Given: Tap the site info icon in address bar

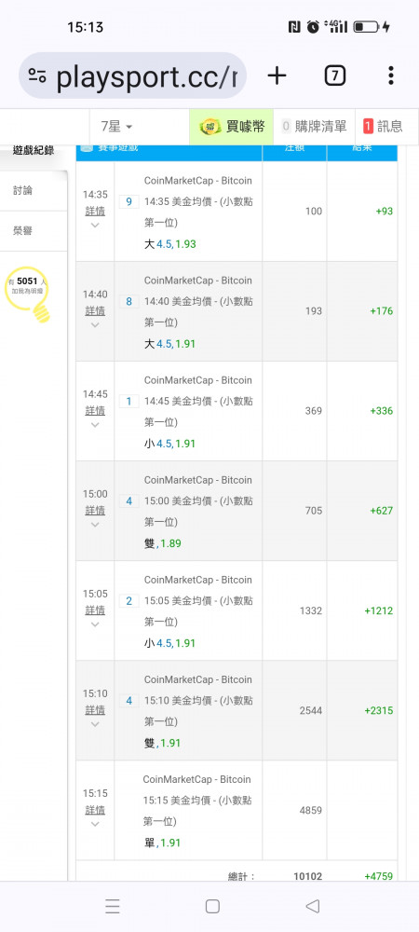Looking at the screenshot, I should (x=37, y=75).
